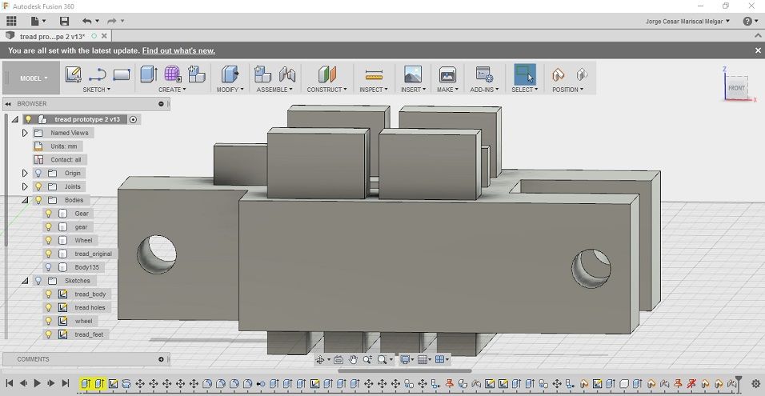Click the Select tool icon
Viewport: 765px width, 396px height.
point(525,74)
